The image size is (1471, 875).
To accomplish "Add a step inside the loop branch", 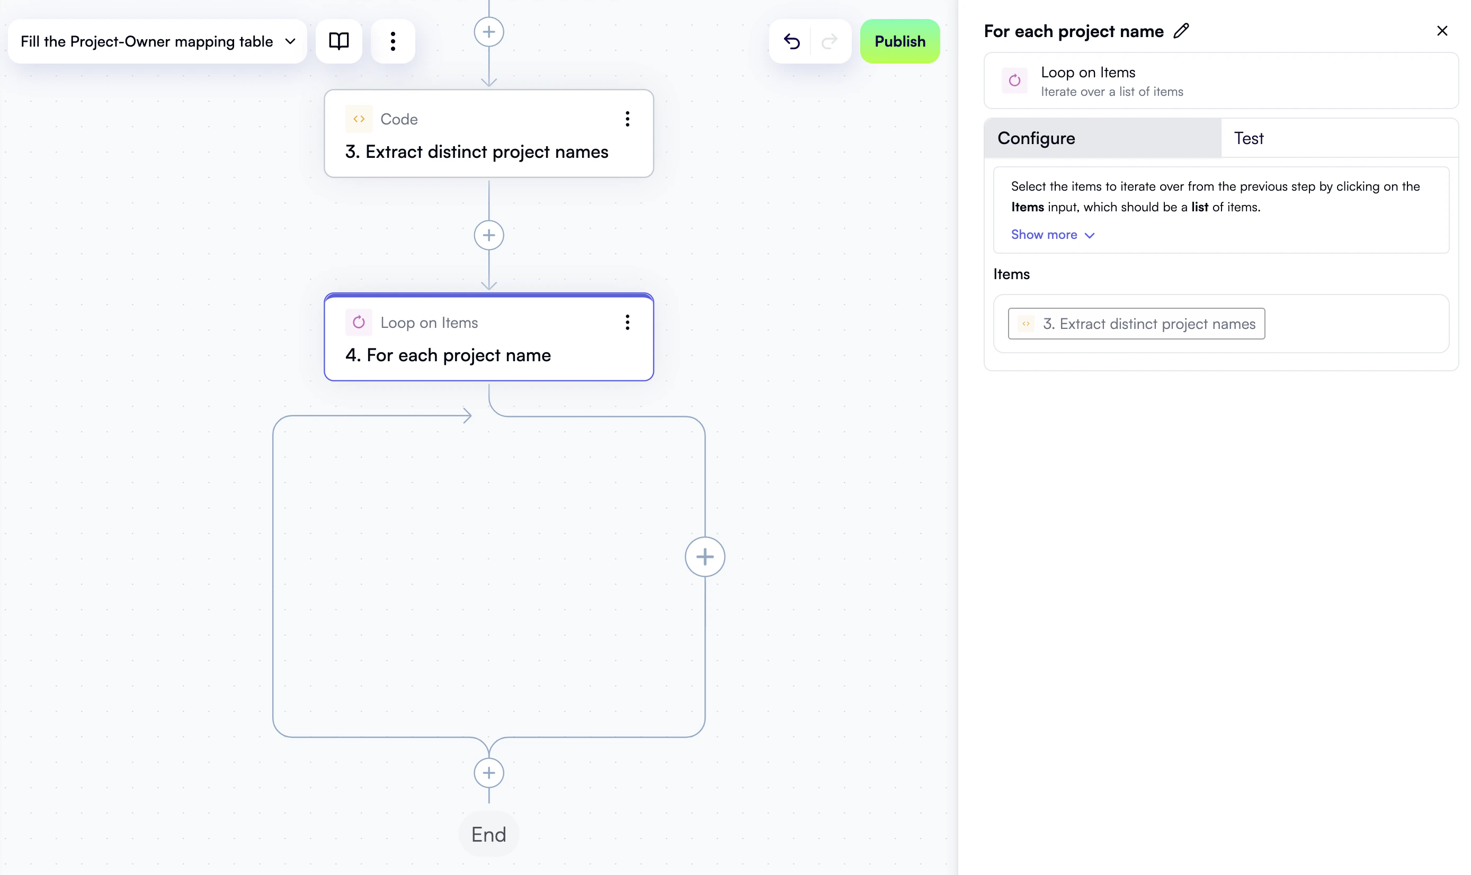I will pos(705,556).
